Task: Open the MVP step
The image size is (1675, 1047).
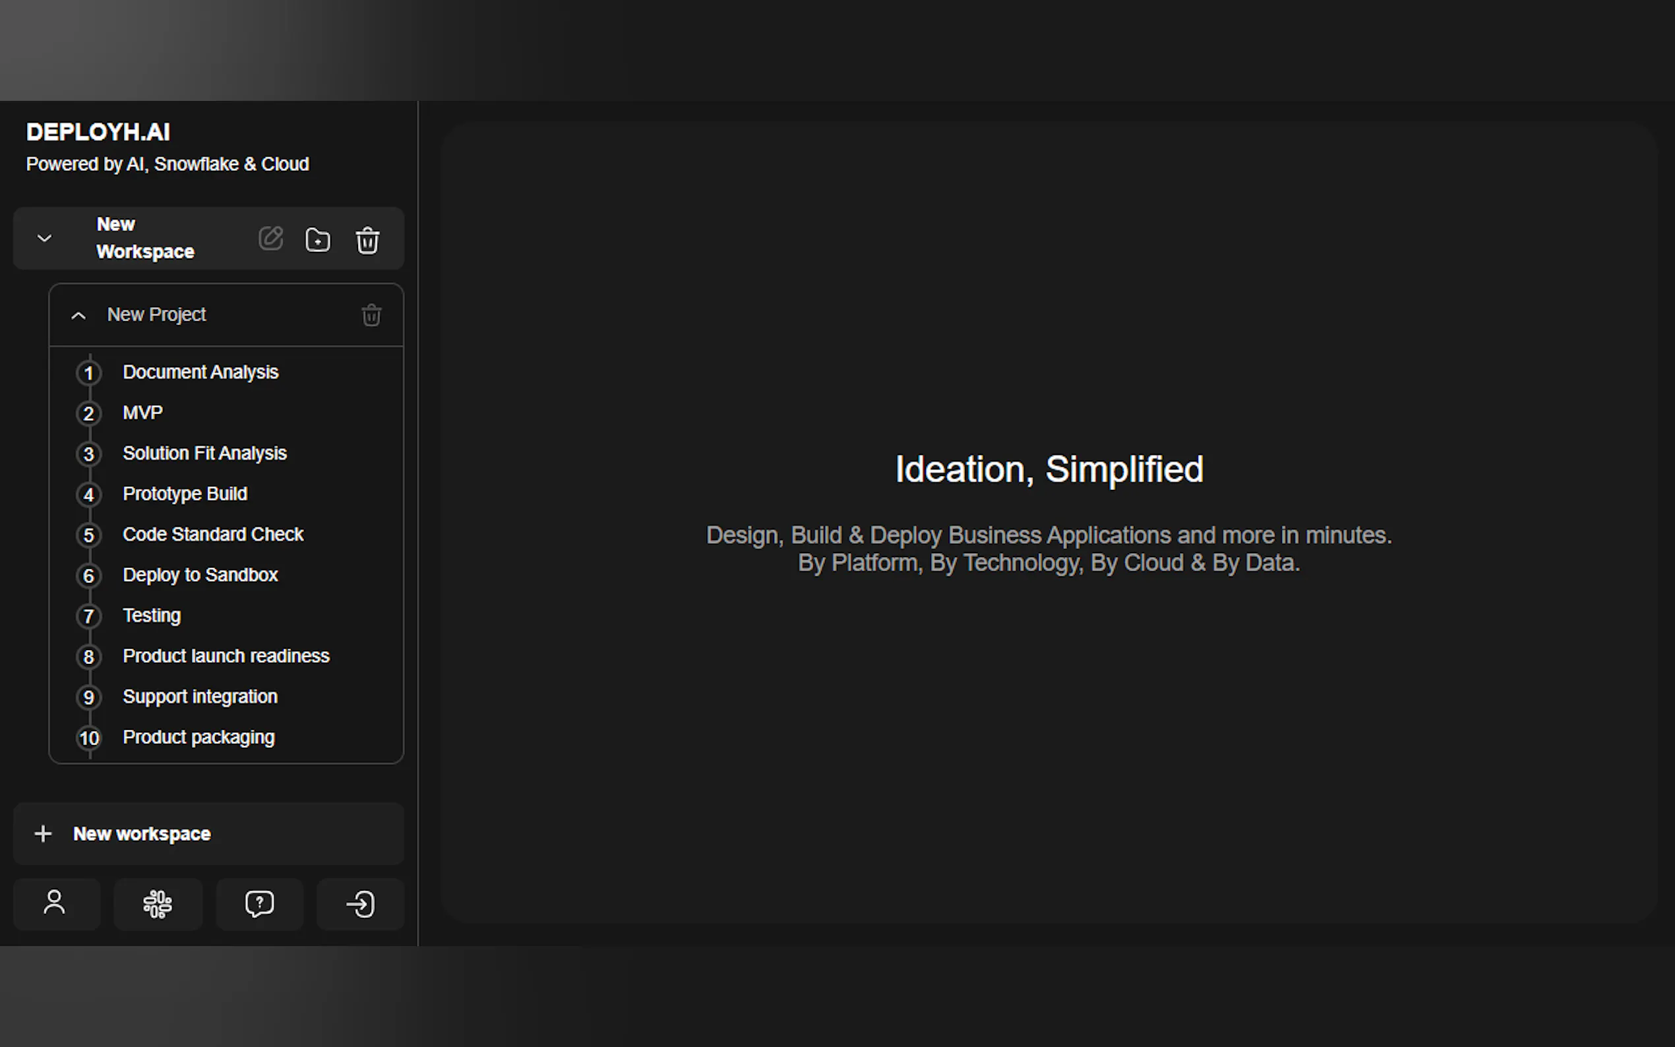Action: point(142,413)
